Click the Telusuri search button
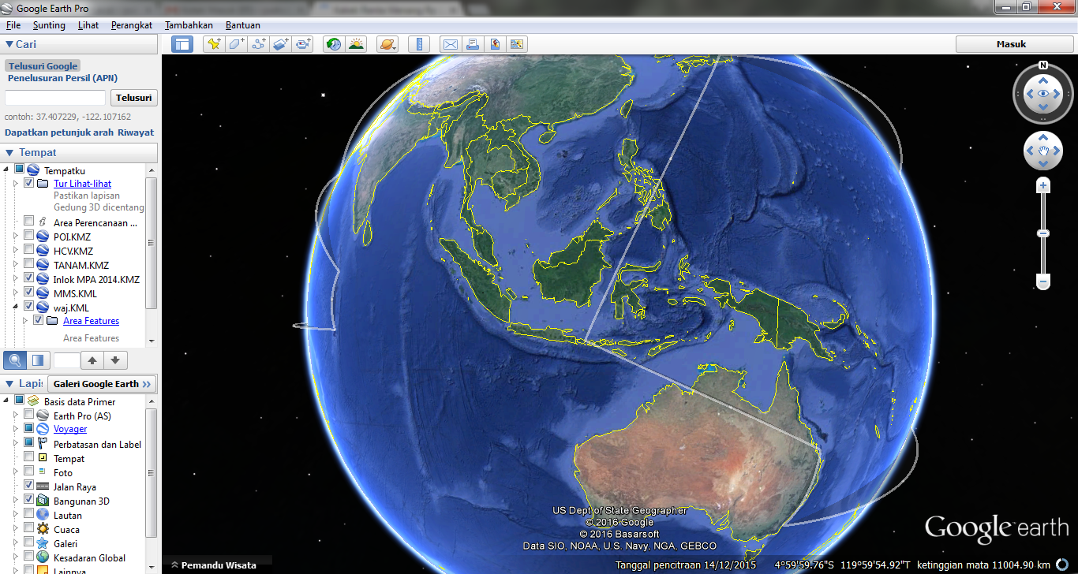The height and width of the screenshot is (574, 1078). (x=134, y=98)
